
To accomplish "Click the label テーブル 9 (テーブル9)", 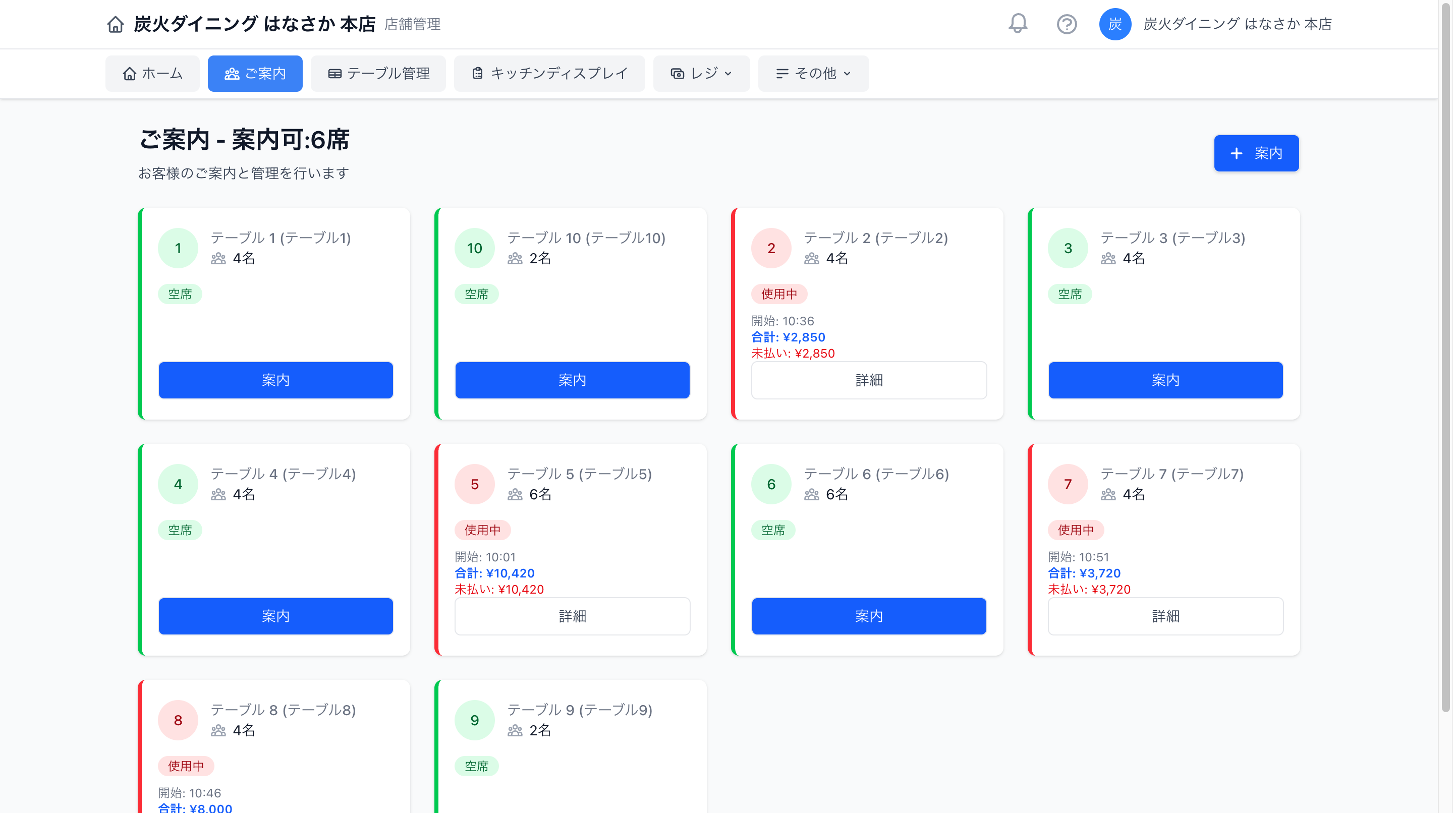I will point(580,711).
